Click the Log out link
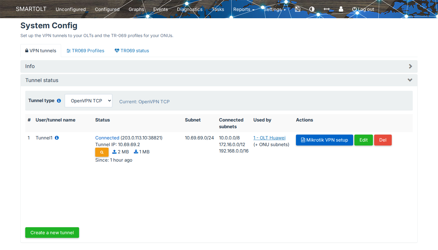 tap(363, 9)
